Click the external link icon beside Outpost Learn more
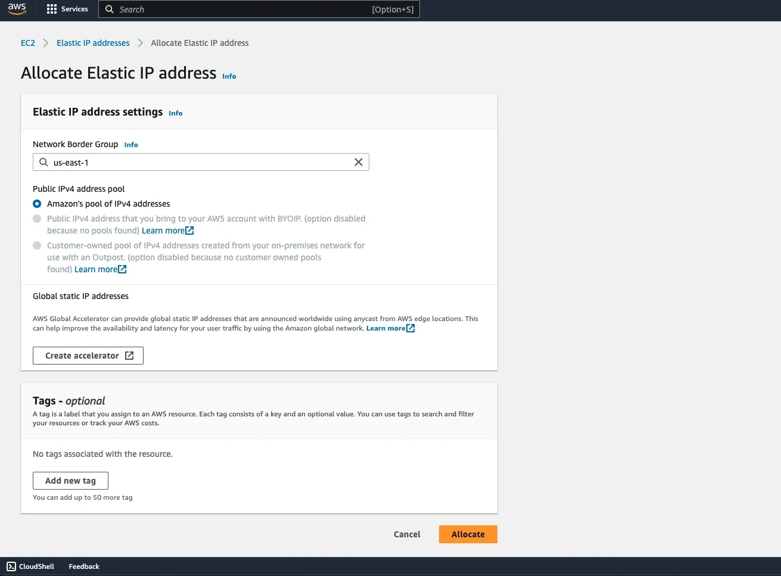This screenshot has height=576, width=781. 123,269
